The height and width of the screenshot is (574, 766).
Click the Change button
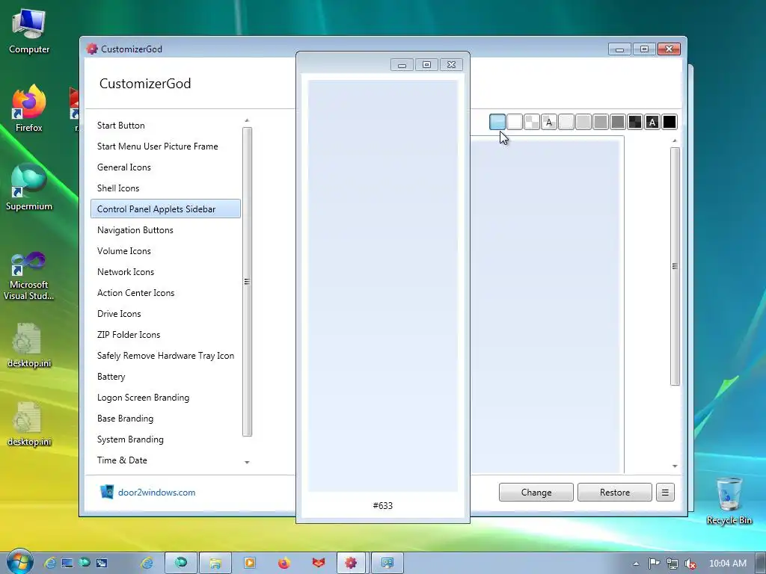click(536, 492)
